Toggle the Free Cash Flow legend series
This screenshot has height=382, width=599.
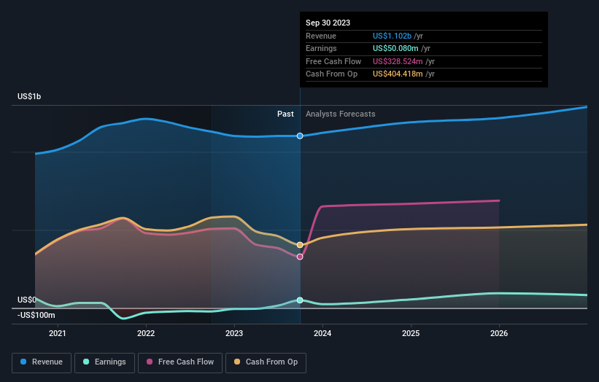pyautogui.click(x=180, y=362)
